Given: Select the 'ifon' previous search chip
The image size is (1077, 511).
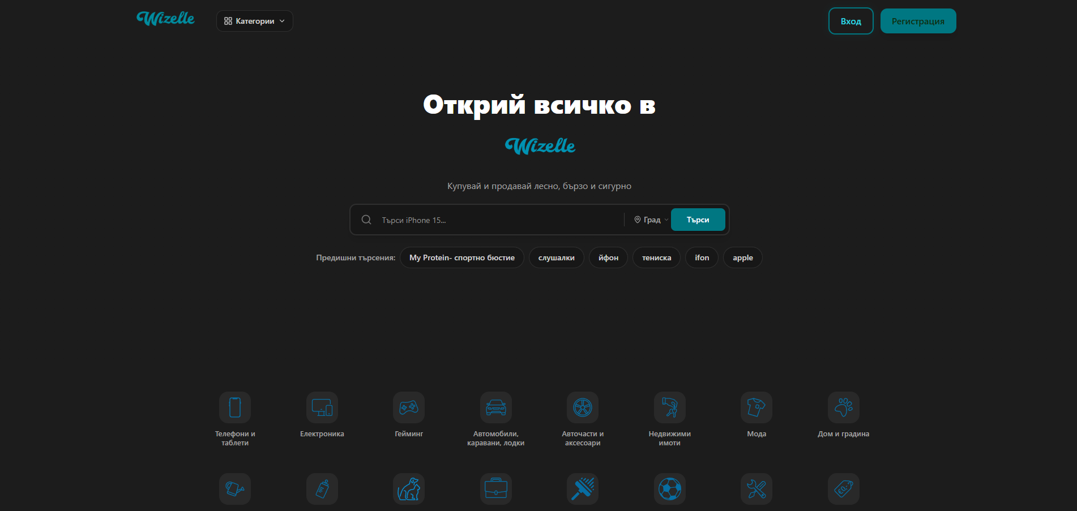Looking at the screenshot, I should (702, 257).
